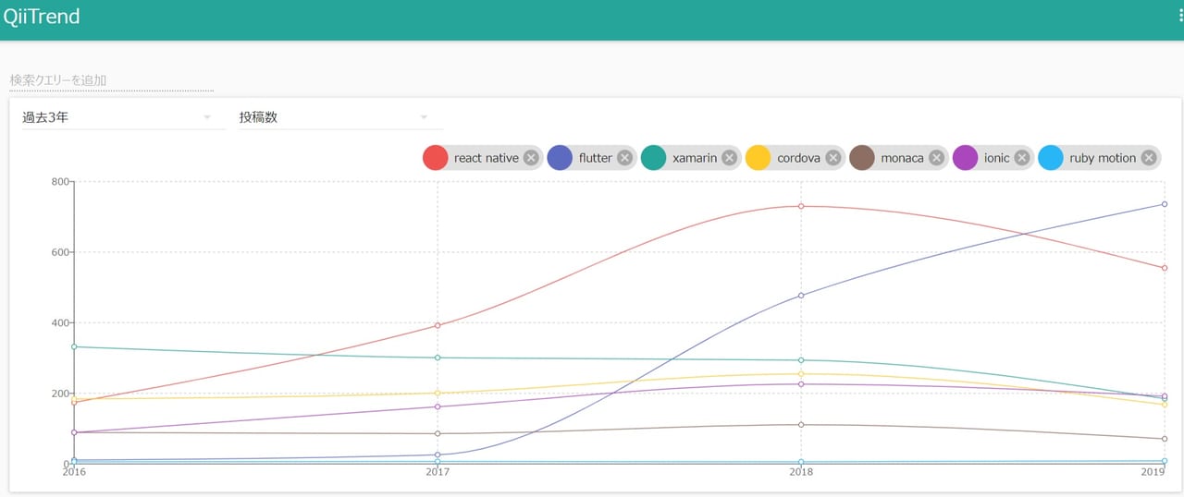Remove cordova from the chart

point(833,158)
